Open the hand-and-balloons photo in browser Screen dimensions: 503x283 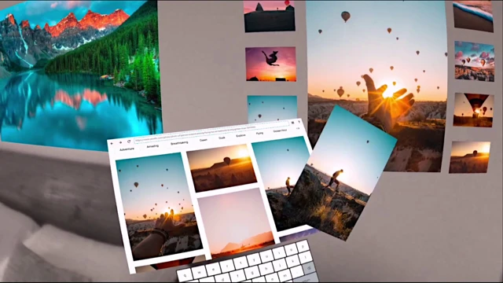[158, 206]
